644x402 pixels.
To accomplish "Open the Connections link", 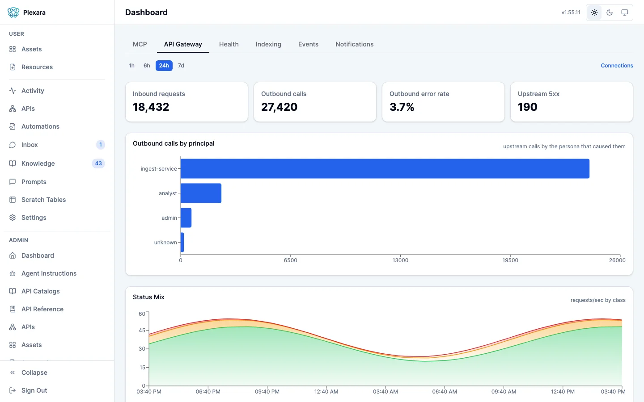I will click(617, 66).
